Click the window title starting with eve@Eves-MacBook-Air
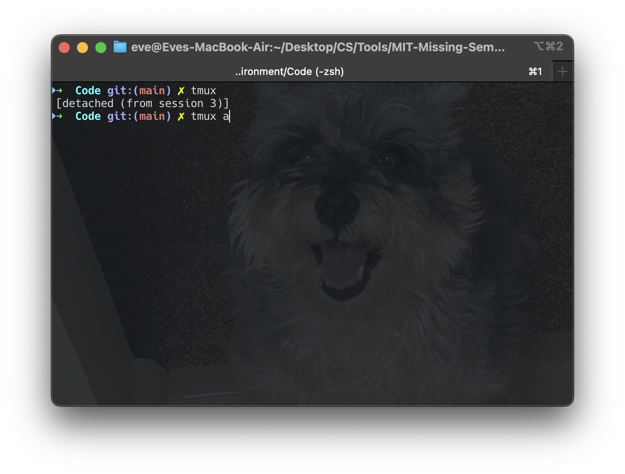The image size is (625, 474). [318, 47]
